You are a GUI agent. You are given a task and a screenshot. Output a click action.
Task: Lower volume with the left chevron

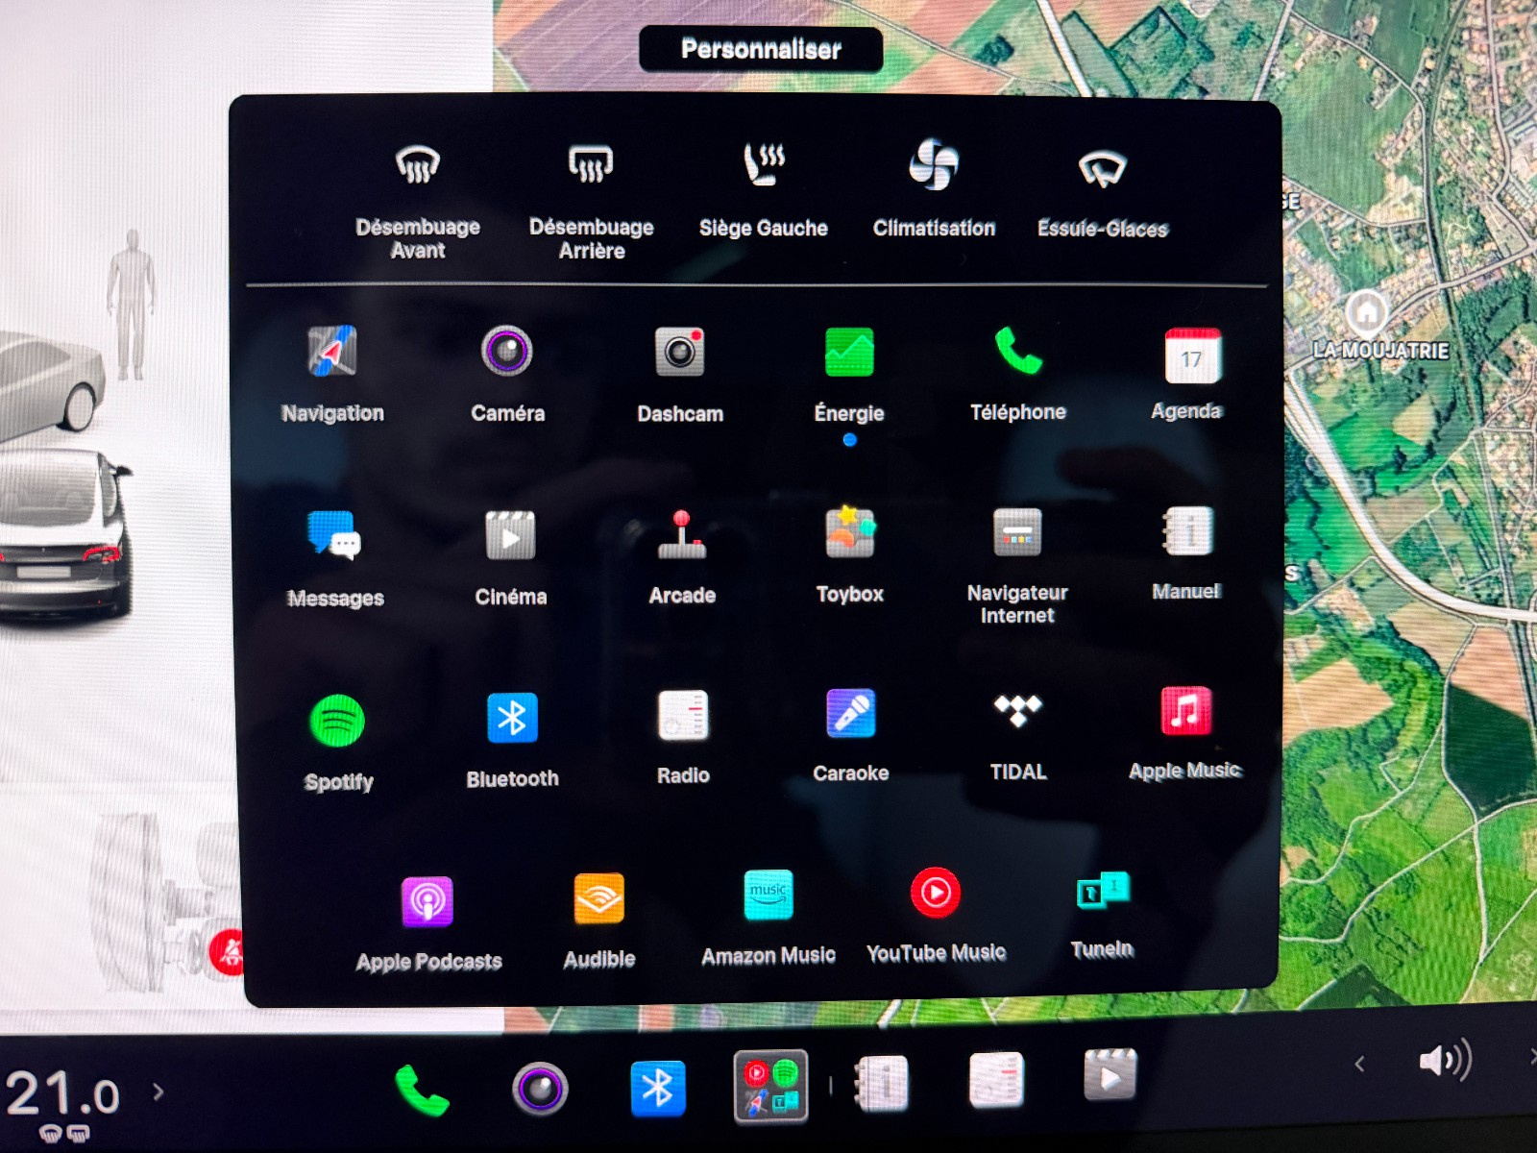1359,1064
